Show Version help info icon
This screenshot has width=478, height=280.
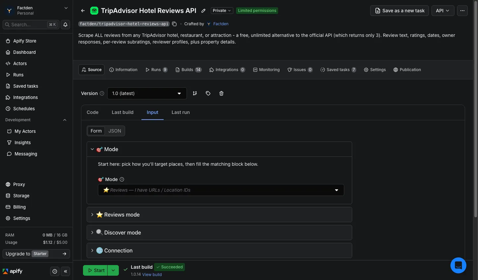102,93
